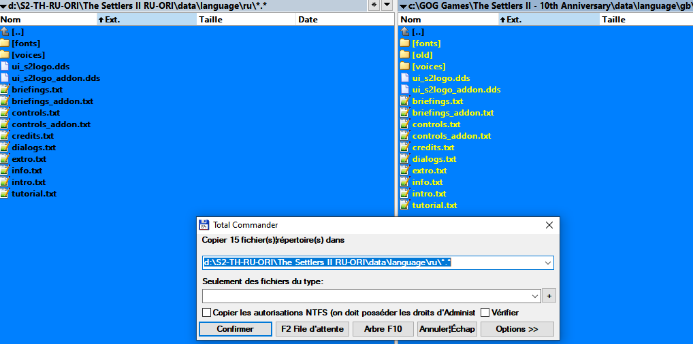The image size is (693, 344).
Task: Toggle the Vérifier checkbox
Action: [x=485, y=313]
